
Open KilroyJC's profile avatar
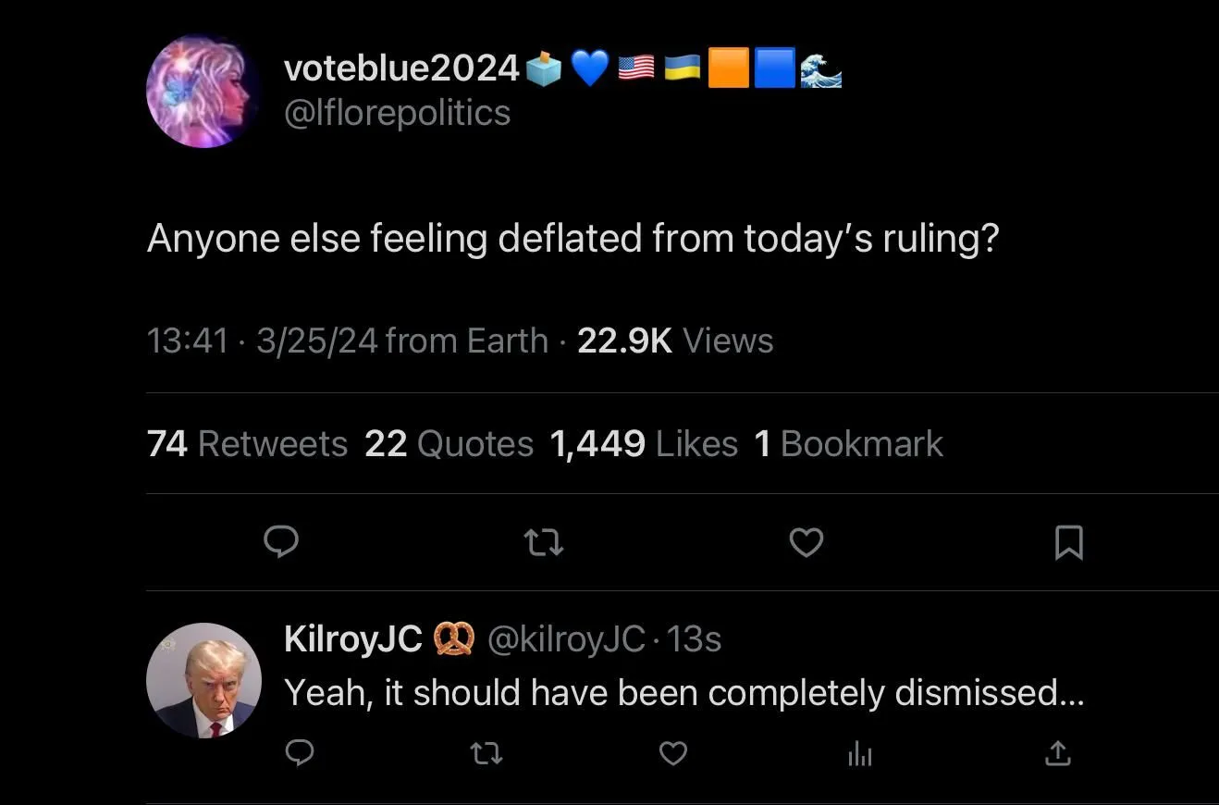[204, 680]
